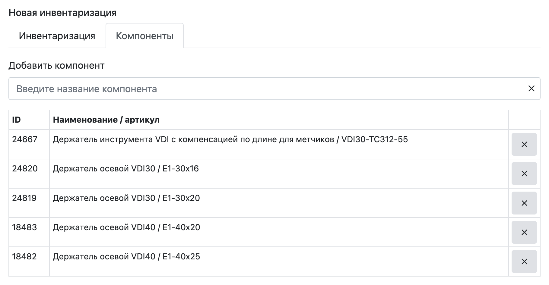Select the ID cell 24667
This screenshot has height=285, width=549.
(25, 139)
